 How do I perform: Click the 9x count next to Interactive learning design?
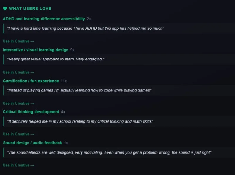click(72, 50)
